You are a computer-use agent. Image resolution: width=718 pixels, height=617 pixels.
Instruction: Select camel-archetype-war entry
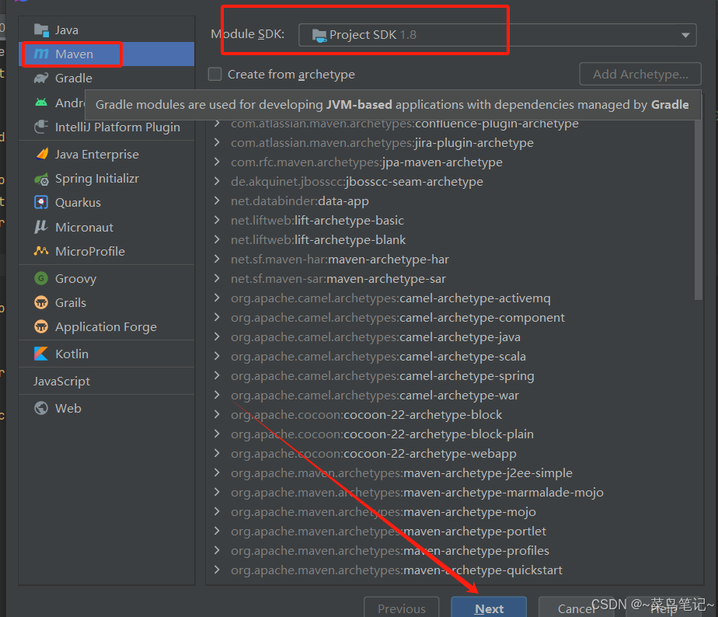click(x=375, y=395)
